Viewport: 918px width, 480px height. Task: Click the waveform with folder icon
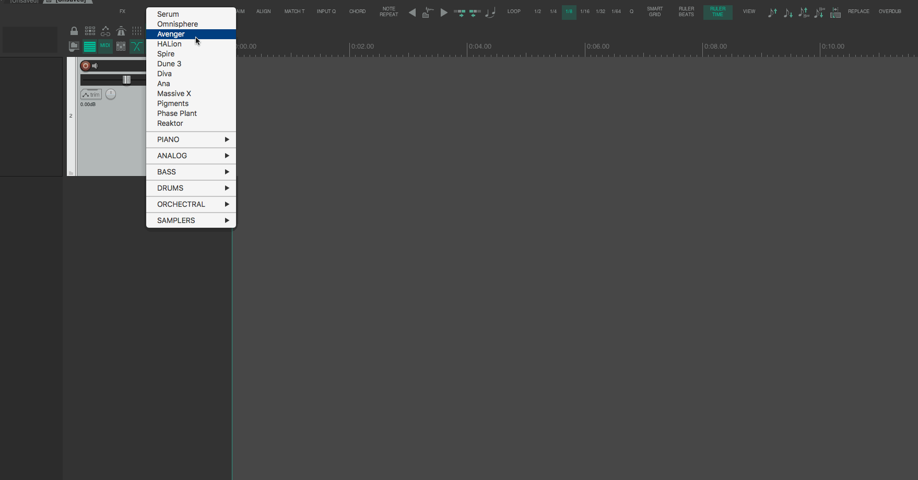(428, 13)
